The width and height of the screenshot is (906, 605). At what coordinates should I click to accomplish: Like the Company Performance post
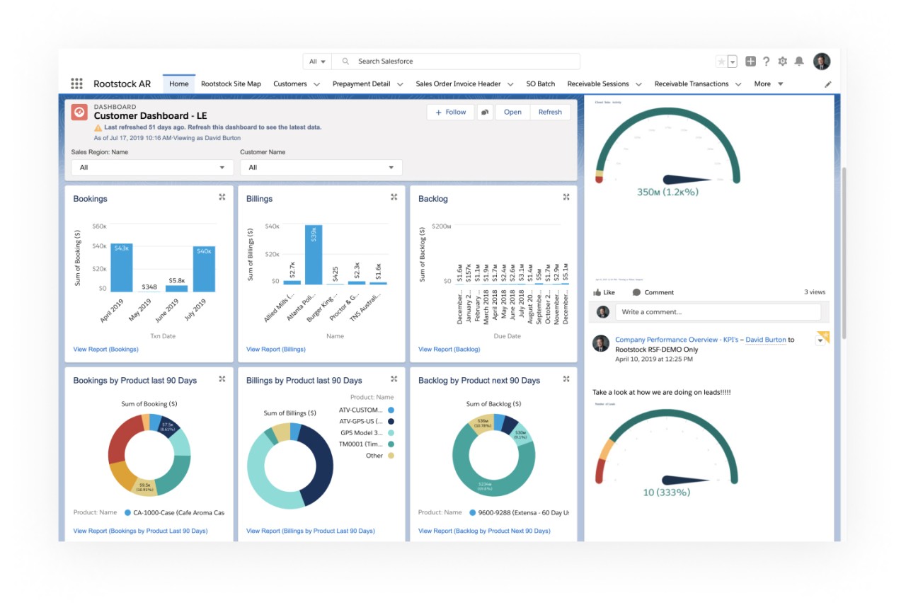(604, 292)
